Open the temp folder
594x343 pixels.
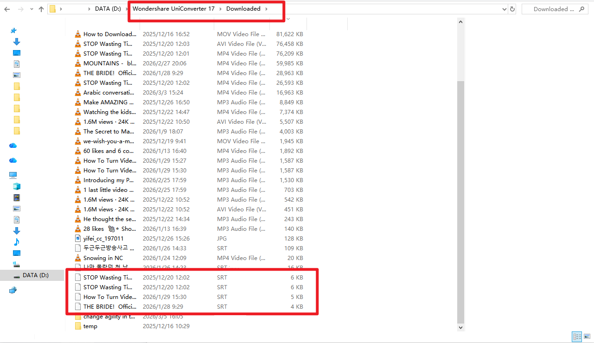click(91, 326)
